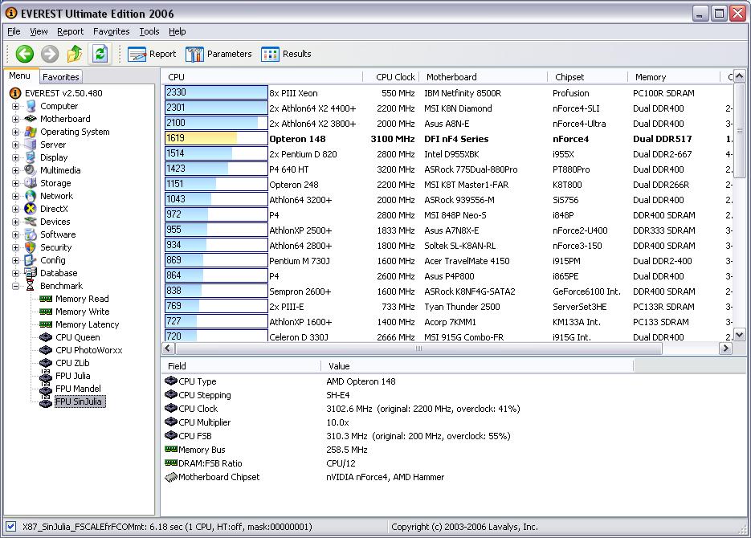Select the Devices tree icon

pos(31,222)
